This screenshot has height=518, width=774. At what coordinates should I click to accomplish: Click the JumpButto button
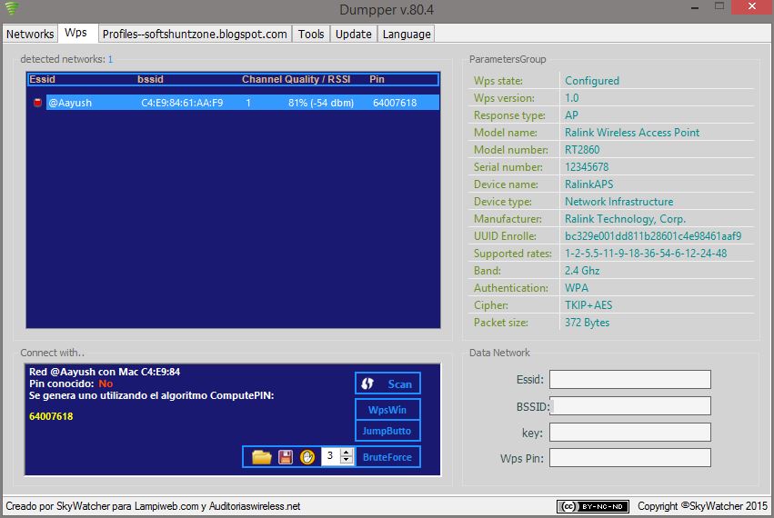387,431
